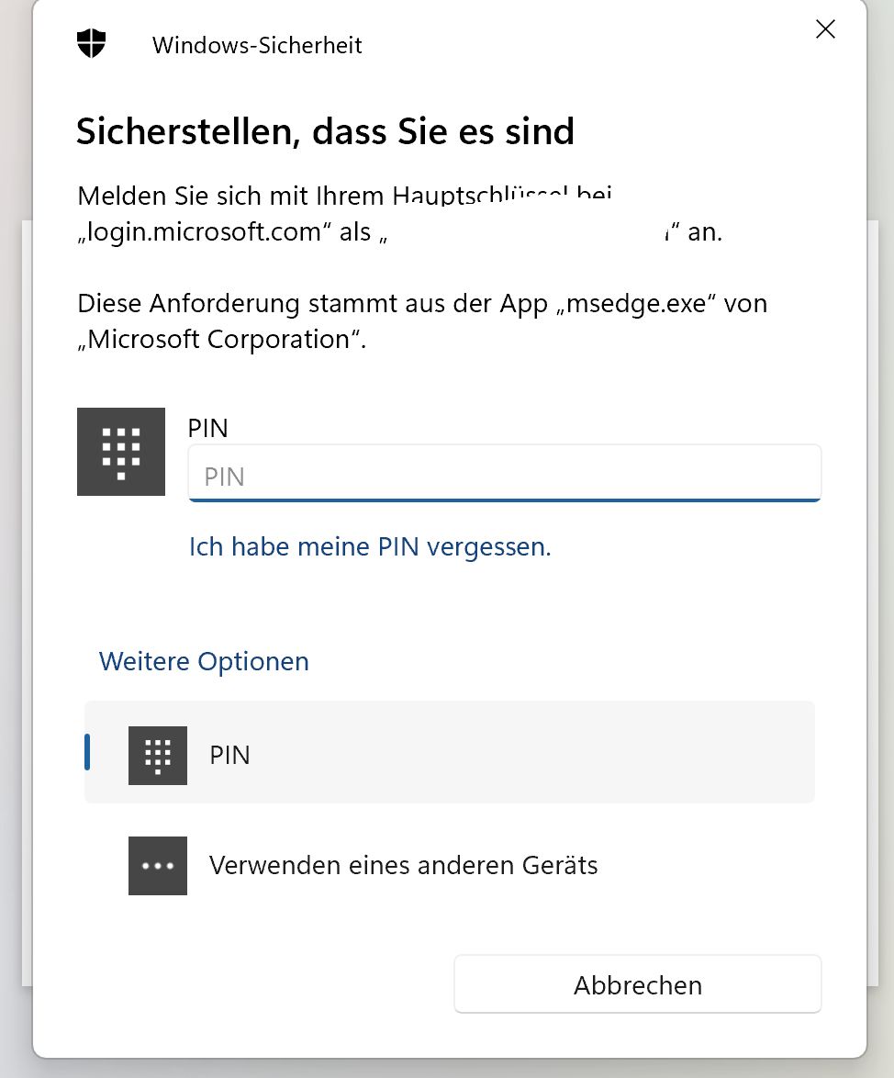Click keypad icon in PIN option row
The width and height of the screenshot is (894, 1078).
tap(157, 755)
